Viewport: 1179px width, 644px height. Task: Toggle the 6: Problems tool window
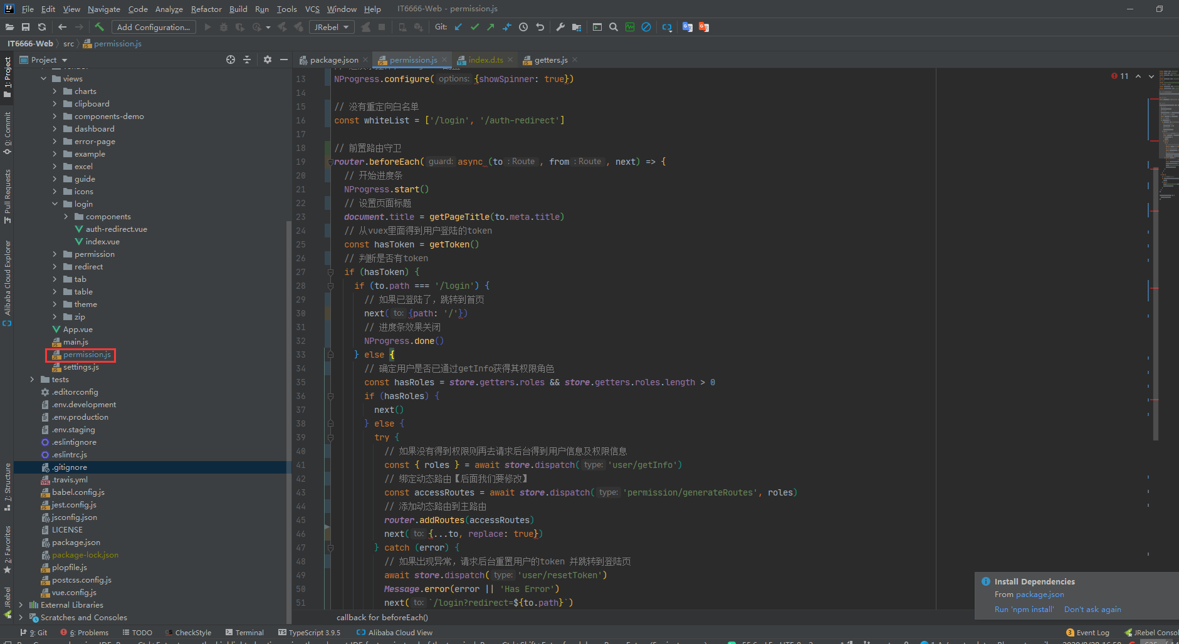85,632
